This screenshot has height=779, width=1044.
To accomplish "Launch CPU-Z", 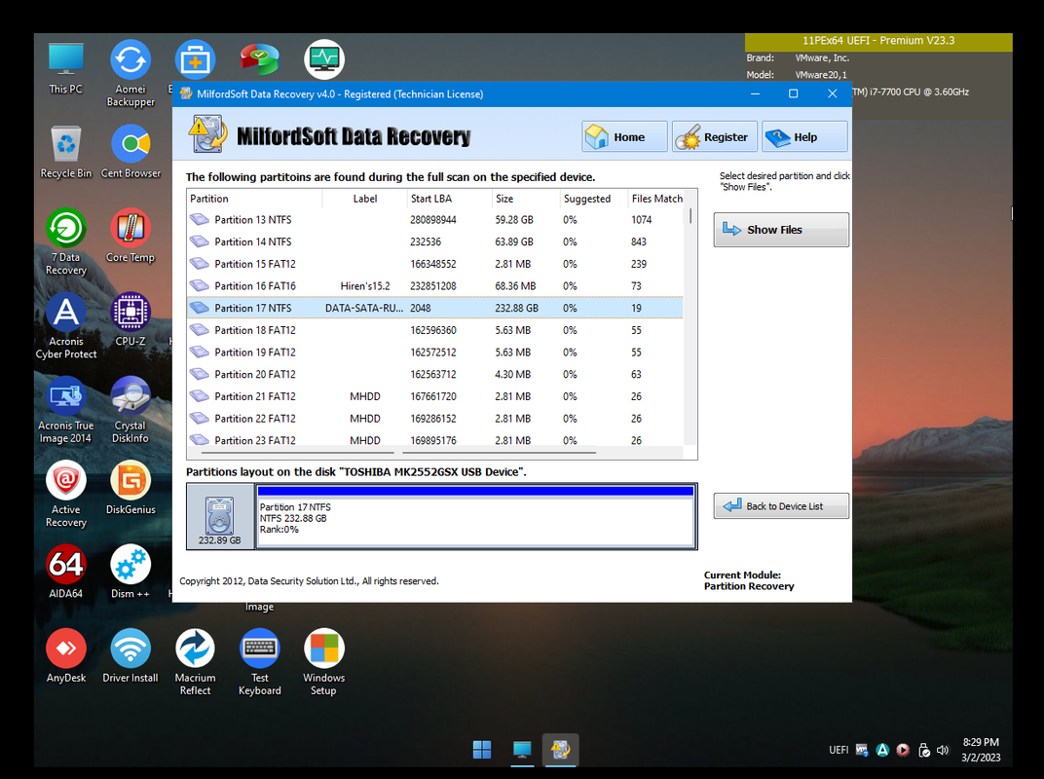I will (130, 319).
